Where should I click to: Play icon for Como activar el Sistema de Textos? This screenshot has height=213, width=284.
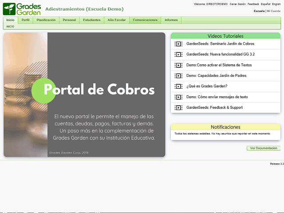178,65
